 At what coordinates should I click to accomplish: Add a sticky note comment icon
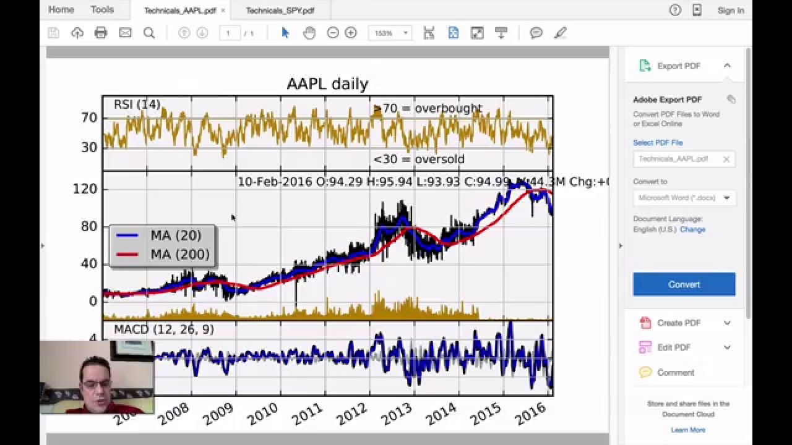tap(536, 33)
